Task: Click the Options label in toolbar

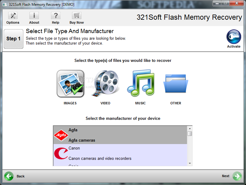Action: tap(13, 22)
